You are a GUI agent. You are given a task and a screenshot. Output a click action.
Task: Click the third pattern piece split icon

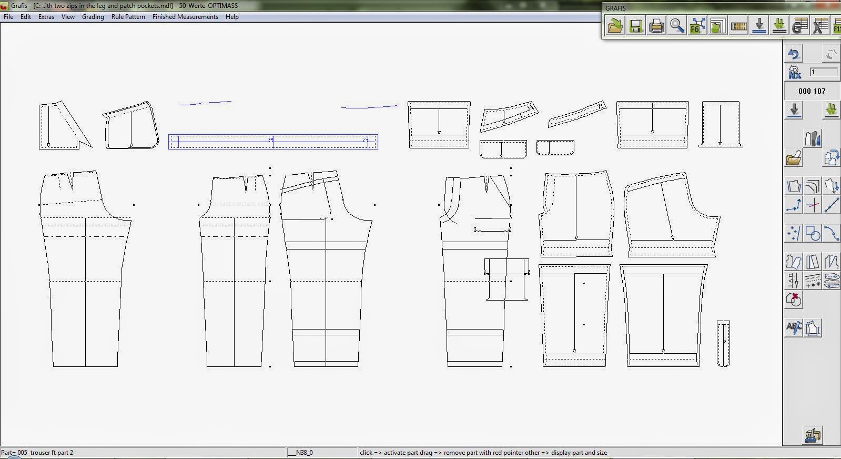click(x=831, y=262)
